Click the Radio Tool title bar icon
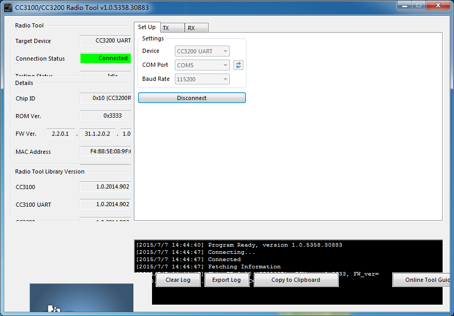Viewport: 454px width, 316px height. point(8,7)
